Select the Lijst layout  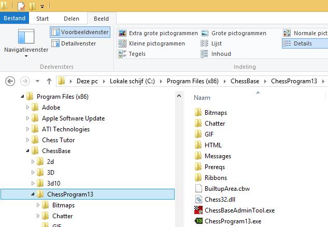[x=211, y=43]
